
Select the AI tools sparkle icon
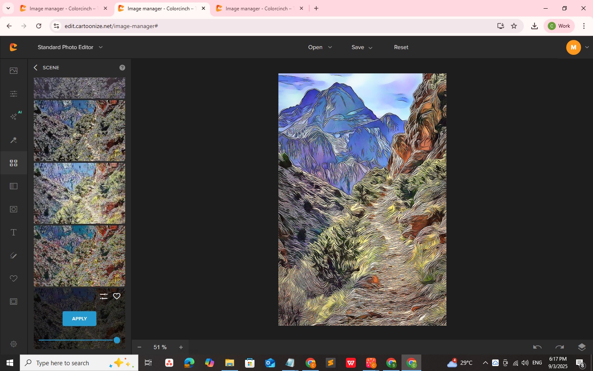tap(14, 117)
